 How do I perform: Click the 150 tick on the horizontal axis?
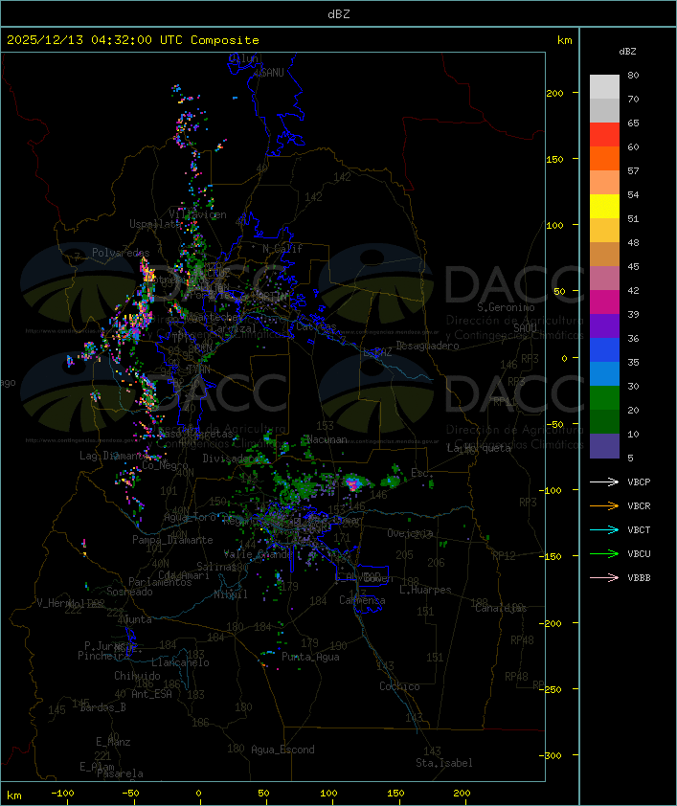(x=395, y=794)
